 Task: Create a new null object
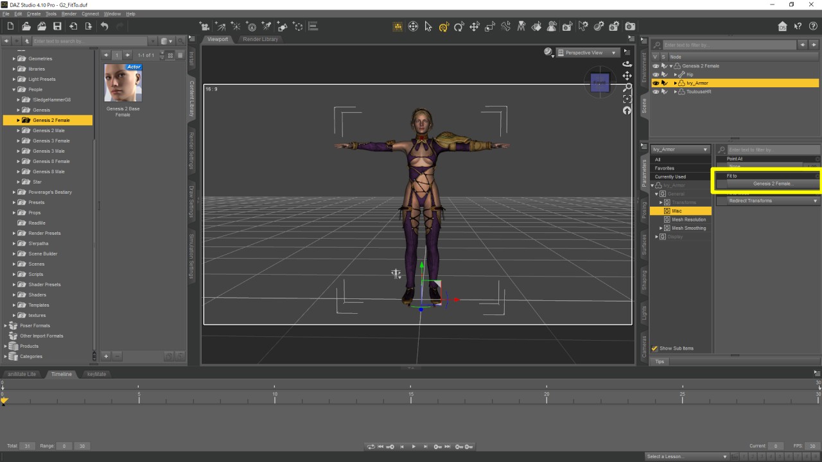298,26
